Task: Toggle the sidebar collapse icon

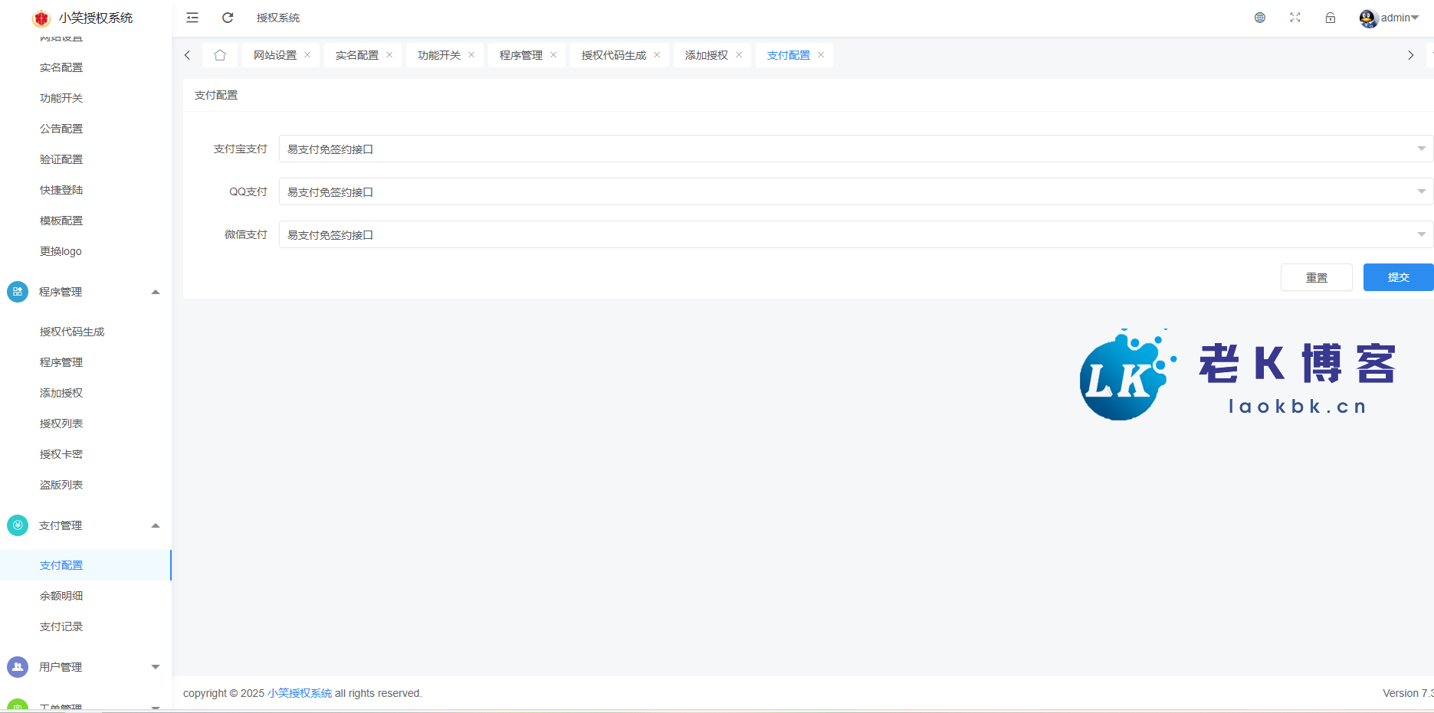Action: click(192, 18)
